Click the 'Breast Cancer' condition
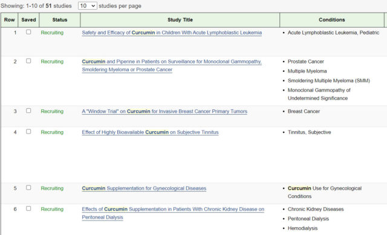 click(304, 111)
